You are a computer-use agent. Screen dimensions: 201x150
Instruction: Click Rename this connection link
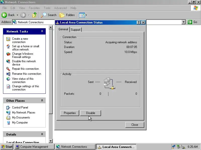[27, 74]
